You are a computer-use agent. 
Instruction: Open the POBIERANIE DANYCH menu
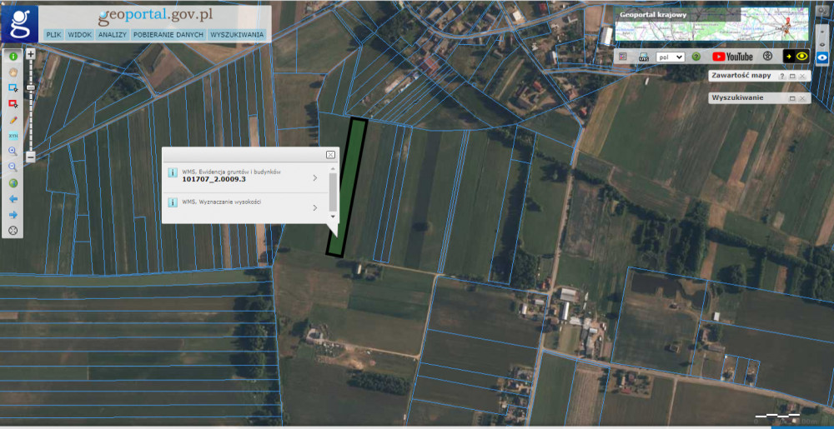click(x=168, y=35)
